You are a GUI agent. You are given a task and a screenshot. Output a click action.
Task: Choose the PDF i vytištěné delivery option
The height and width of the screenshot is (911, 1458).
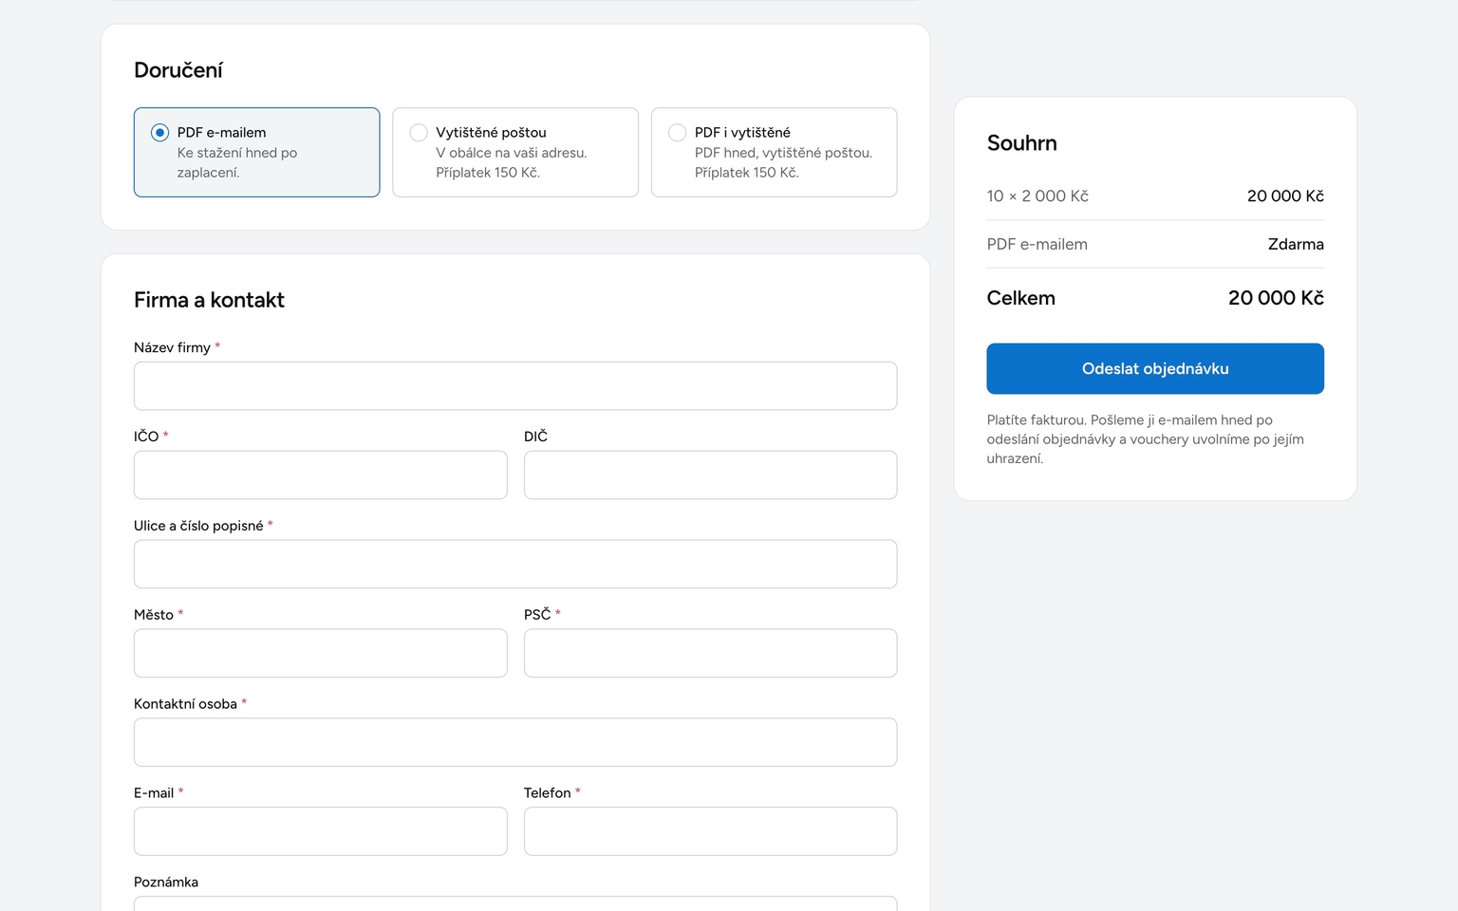click(774, 152)
